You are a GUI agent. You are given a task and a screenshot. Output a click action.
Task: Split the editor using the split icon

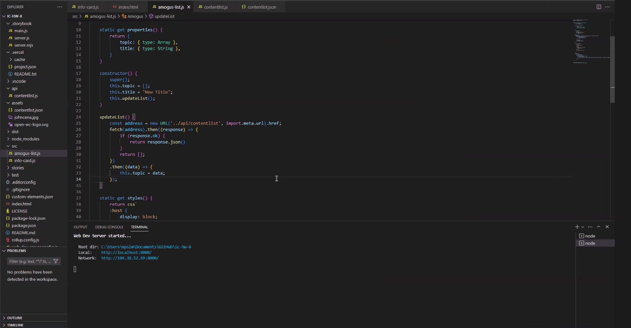coord(599,7)
